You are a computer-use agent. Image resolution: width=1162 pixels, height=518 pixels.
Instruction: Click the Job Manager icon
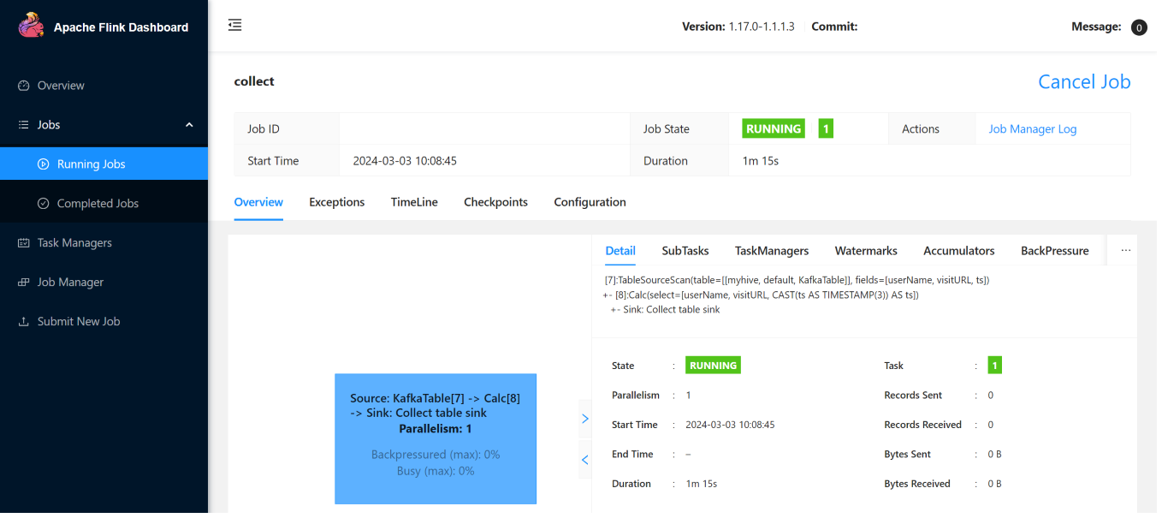pyautogui.click(x=24, y=283)
